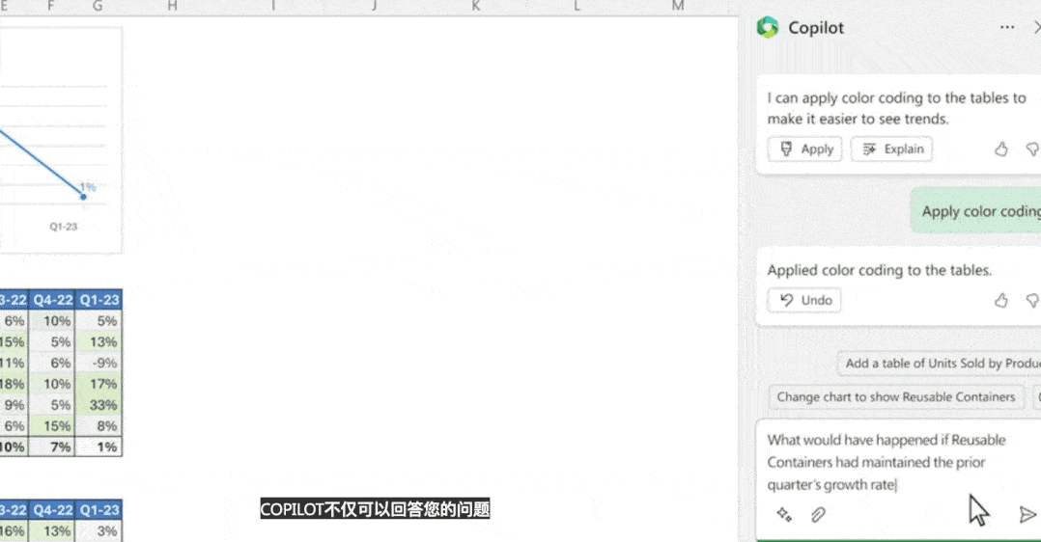Viewport: 1041px width, 542px height.
Task: Like the 'Applied color coding' response
Action: [x=1001, y=301]
